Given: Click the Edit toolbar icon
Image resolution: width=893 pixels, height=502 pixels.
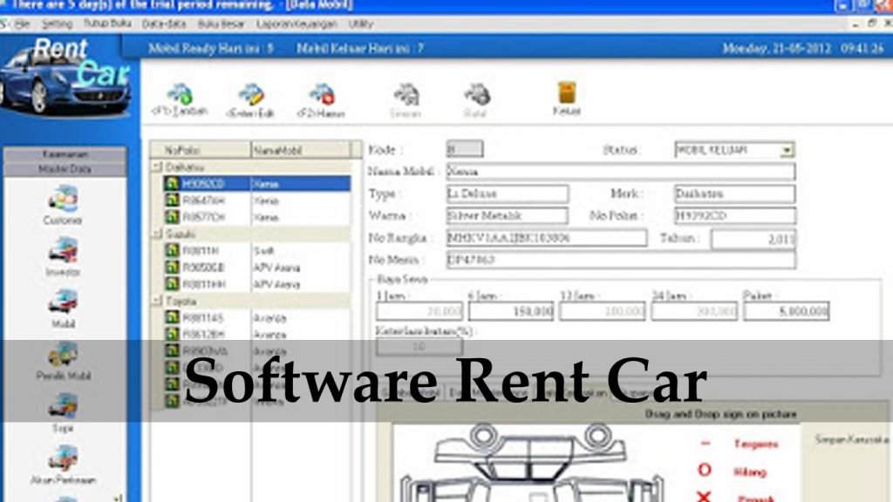Looking at the screenshot, I should point(251,94).
